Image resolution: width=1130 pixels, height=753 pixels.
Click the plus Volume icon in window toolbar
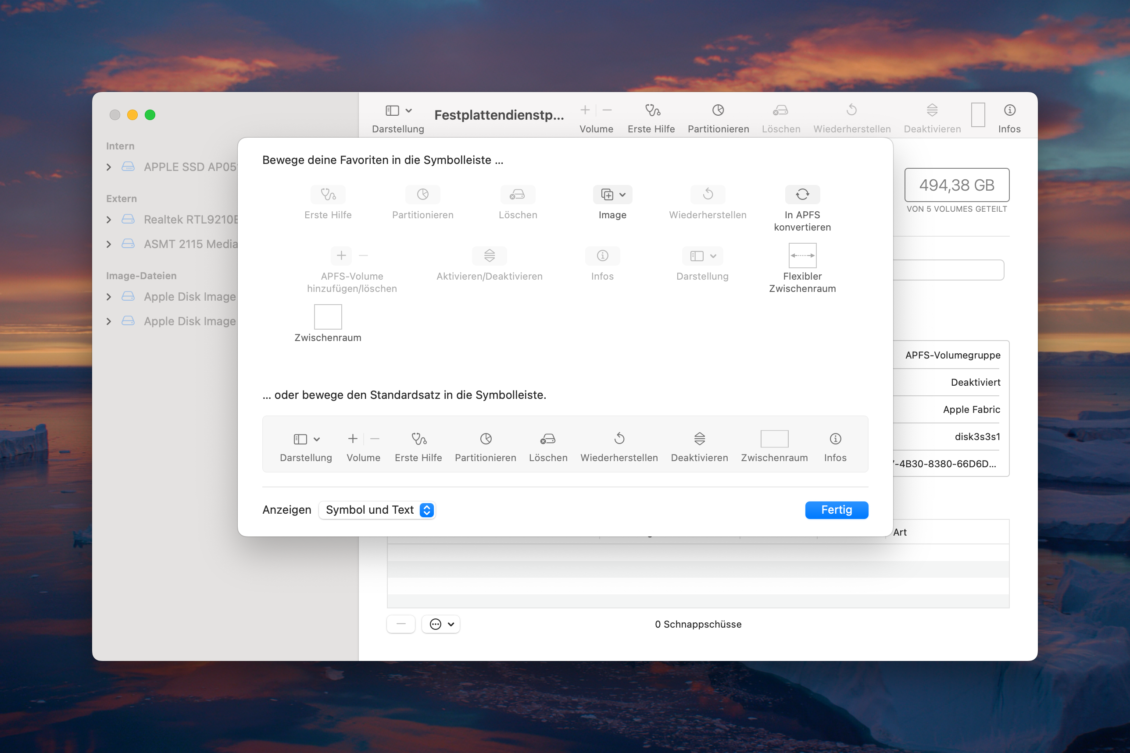585,110
